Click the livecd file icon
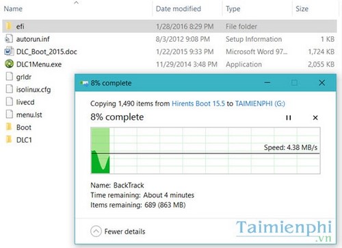This screenshot has width=342, height=248. [x=9, y=101]
